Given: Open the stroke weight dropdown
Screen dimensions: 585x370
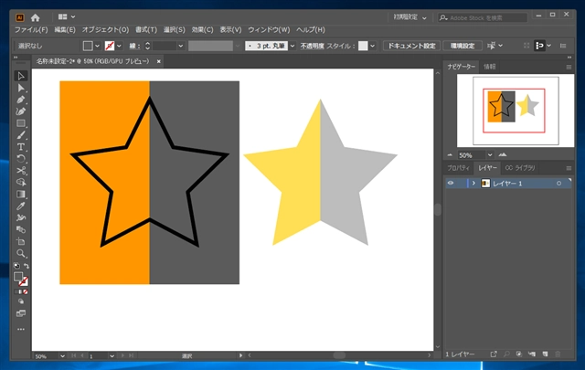Looking at the screenshot, I should (x=181, y=46).
